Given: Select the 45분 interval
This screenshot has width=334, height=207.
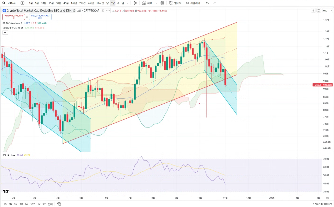Looking at the screenshot, I should 66,3.
